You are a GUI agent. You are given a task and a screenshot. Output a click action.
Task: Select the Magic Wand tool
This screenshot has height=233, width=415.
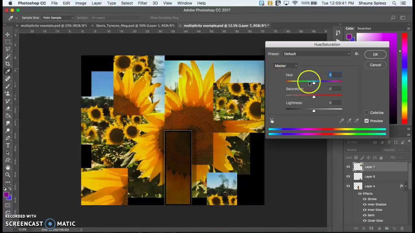pyautogui.click(x=8, y=57)
